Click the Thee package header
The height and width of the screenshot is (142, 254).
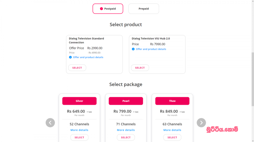(x=172, y=101)
